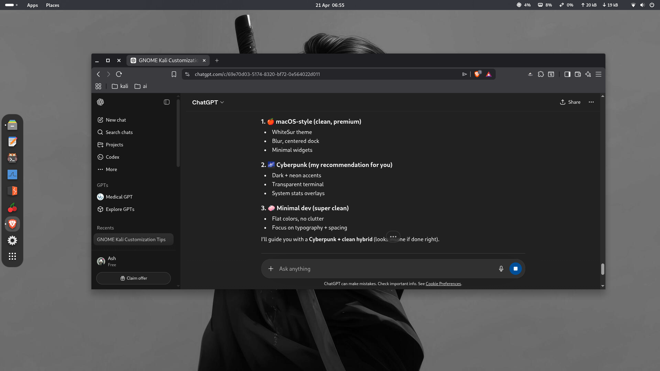Click the sidebar scrollbar
The width and height of the screenshot is (660, 371).
178,133
